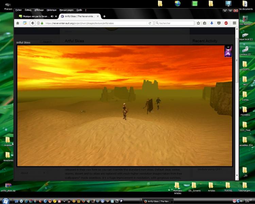
Task: Click the back arrow in Firefox
Action: click(33, 23)
